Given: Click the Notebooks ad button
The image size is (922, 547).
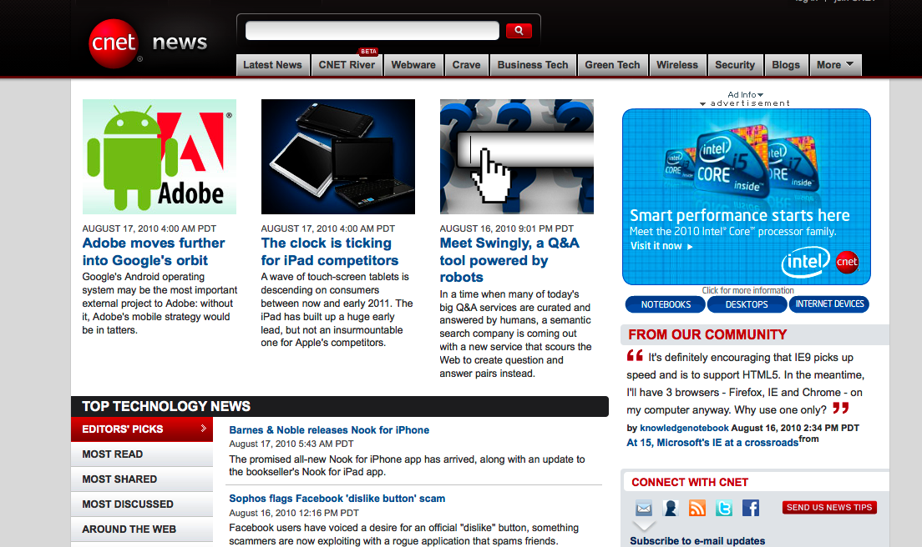Looking at the screenshot, I should coord(666,304).
